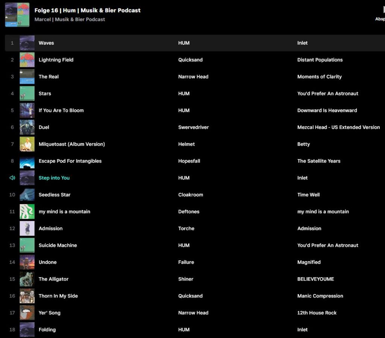This screenshot has width=385, height=338.
Task: Play the track Escape Pod For Intangibles
Action: click(70, 161)
